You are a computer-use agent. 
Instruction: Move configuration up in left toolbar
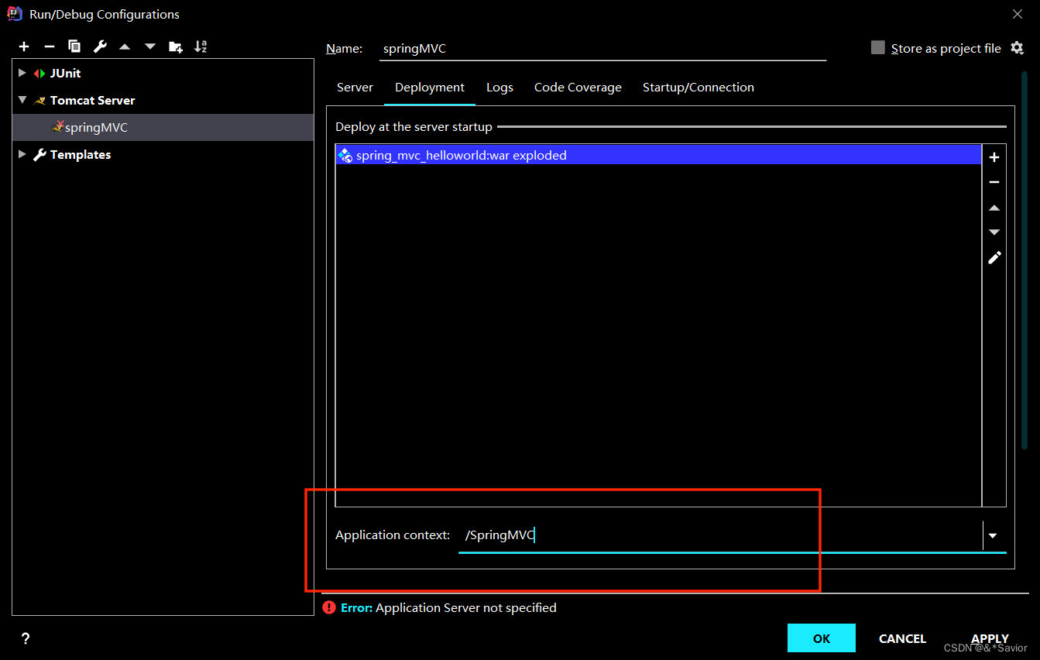pyautogui.click(x=125, y=46)
